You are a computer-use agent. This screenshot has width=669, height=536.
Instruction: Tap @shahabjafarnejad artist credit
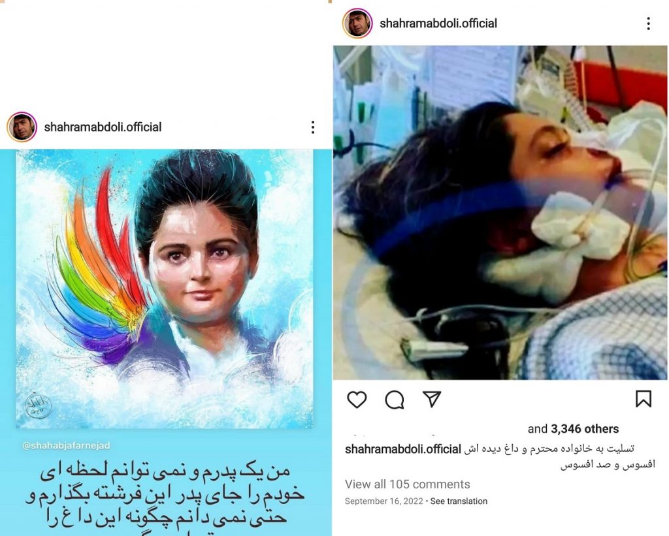click(x=66, y=445)
